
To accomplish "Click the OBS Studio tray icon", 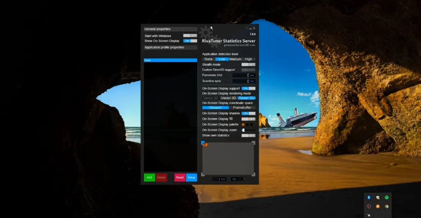I will [x=369, y=206].
